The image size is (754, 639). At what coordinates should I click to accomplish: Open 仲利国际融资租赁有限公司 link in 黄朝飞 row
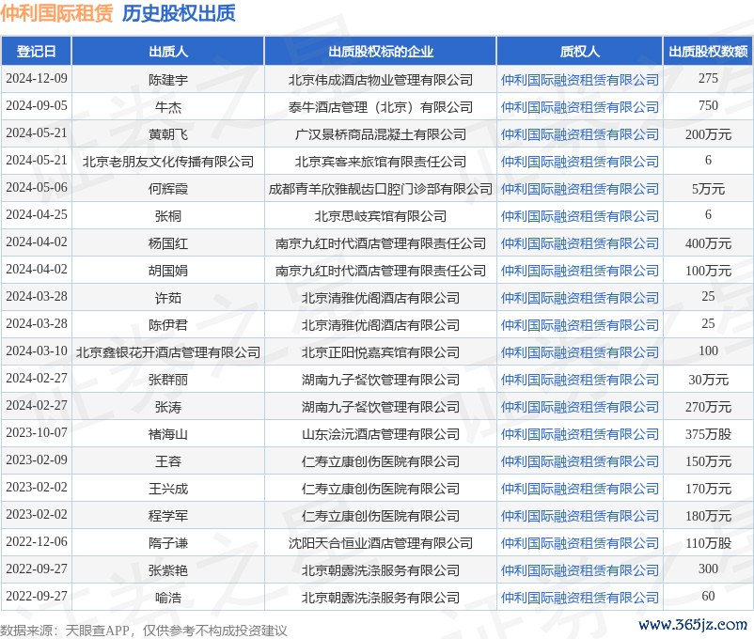click(x=579, y=134)
